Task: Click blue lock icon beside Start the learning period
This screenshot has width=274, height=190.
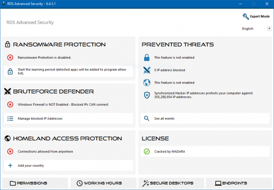Action: pos(10,71)
